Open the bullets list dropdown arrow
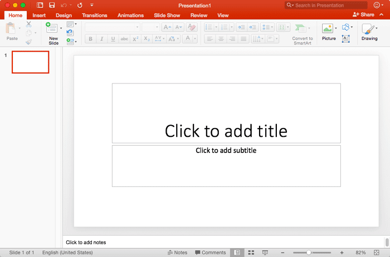390x257 pixels. point(216,27)
